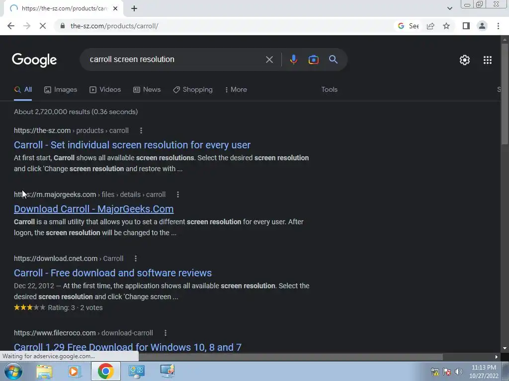
Task: Expand the tab search chevron
Action: (449, 8)
